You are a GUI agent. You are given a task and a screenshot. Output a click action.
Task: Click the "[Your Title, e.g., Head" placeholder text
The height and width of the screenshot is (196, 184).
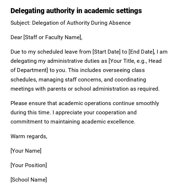[135, 61]
